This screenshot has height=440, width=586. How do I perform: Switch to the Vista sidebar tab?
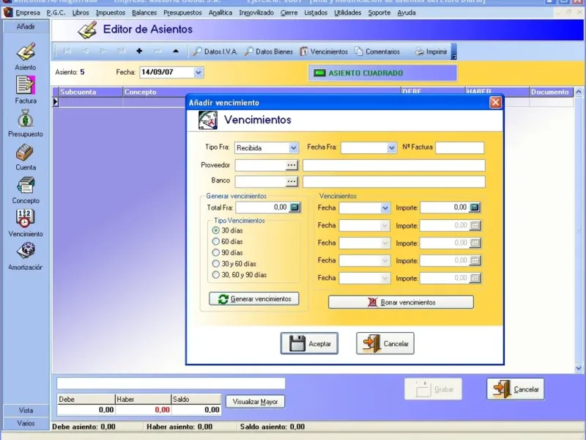coord(26,411)
